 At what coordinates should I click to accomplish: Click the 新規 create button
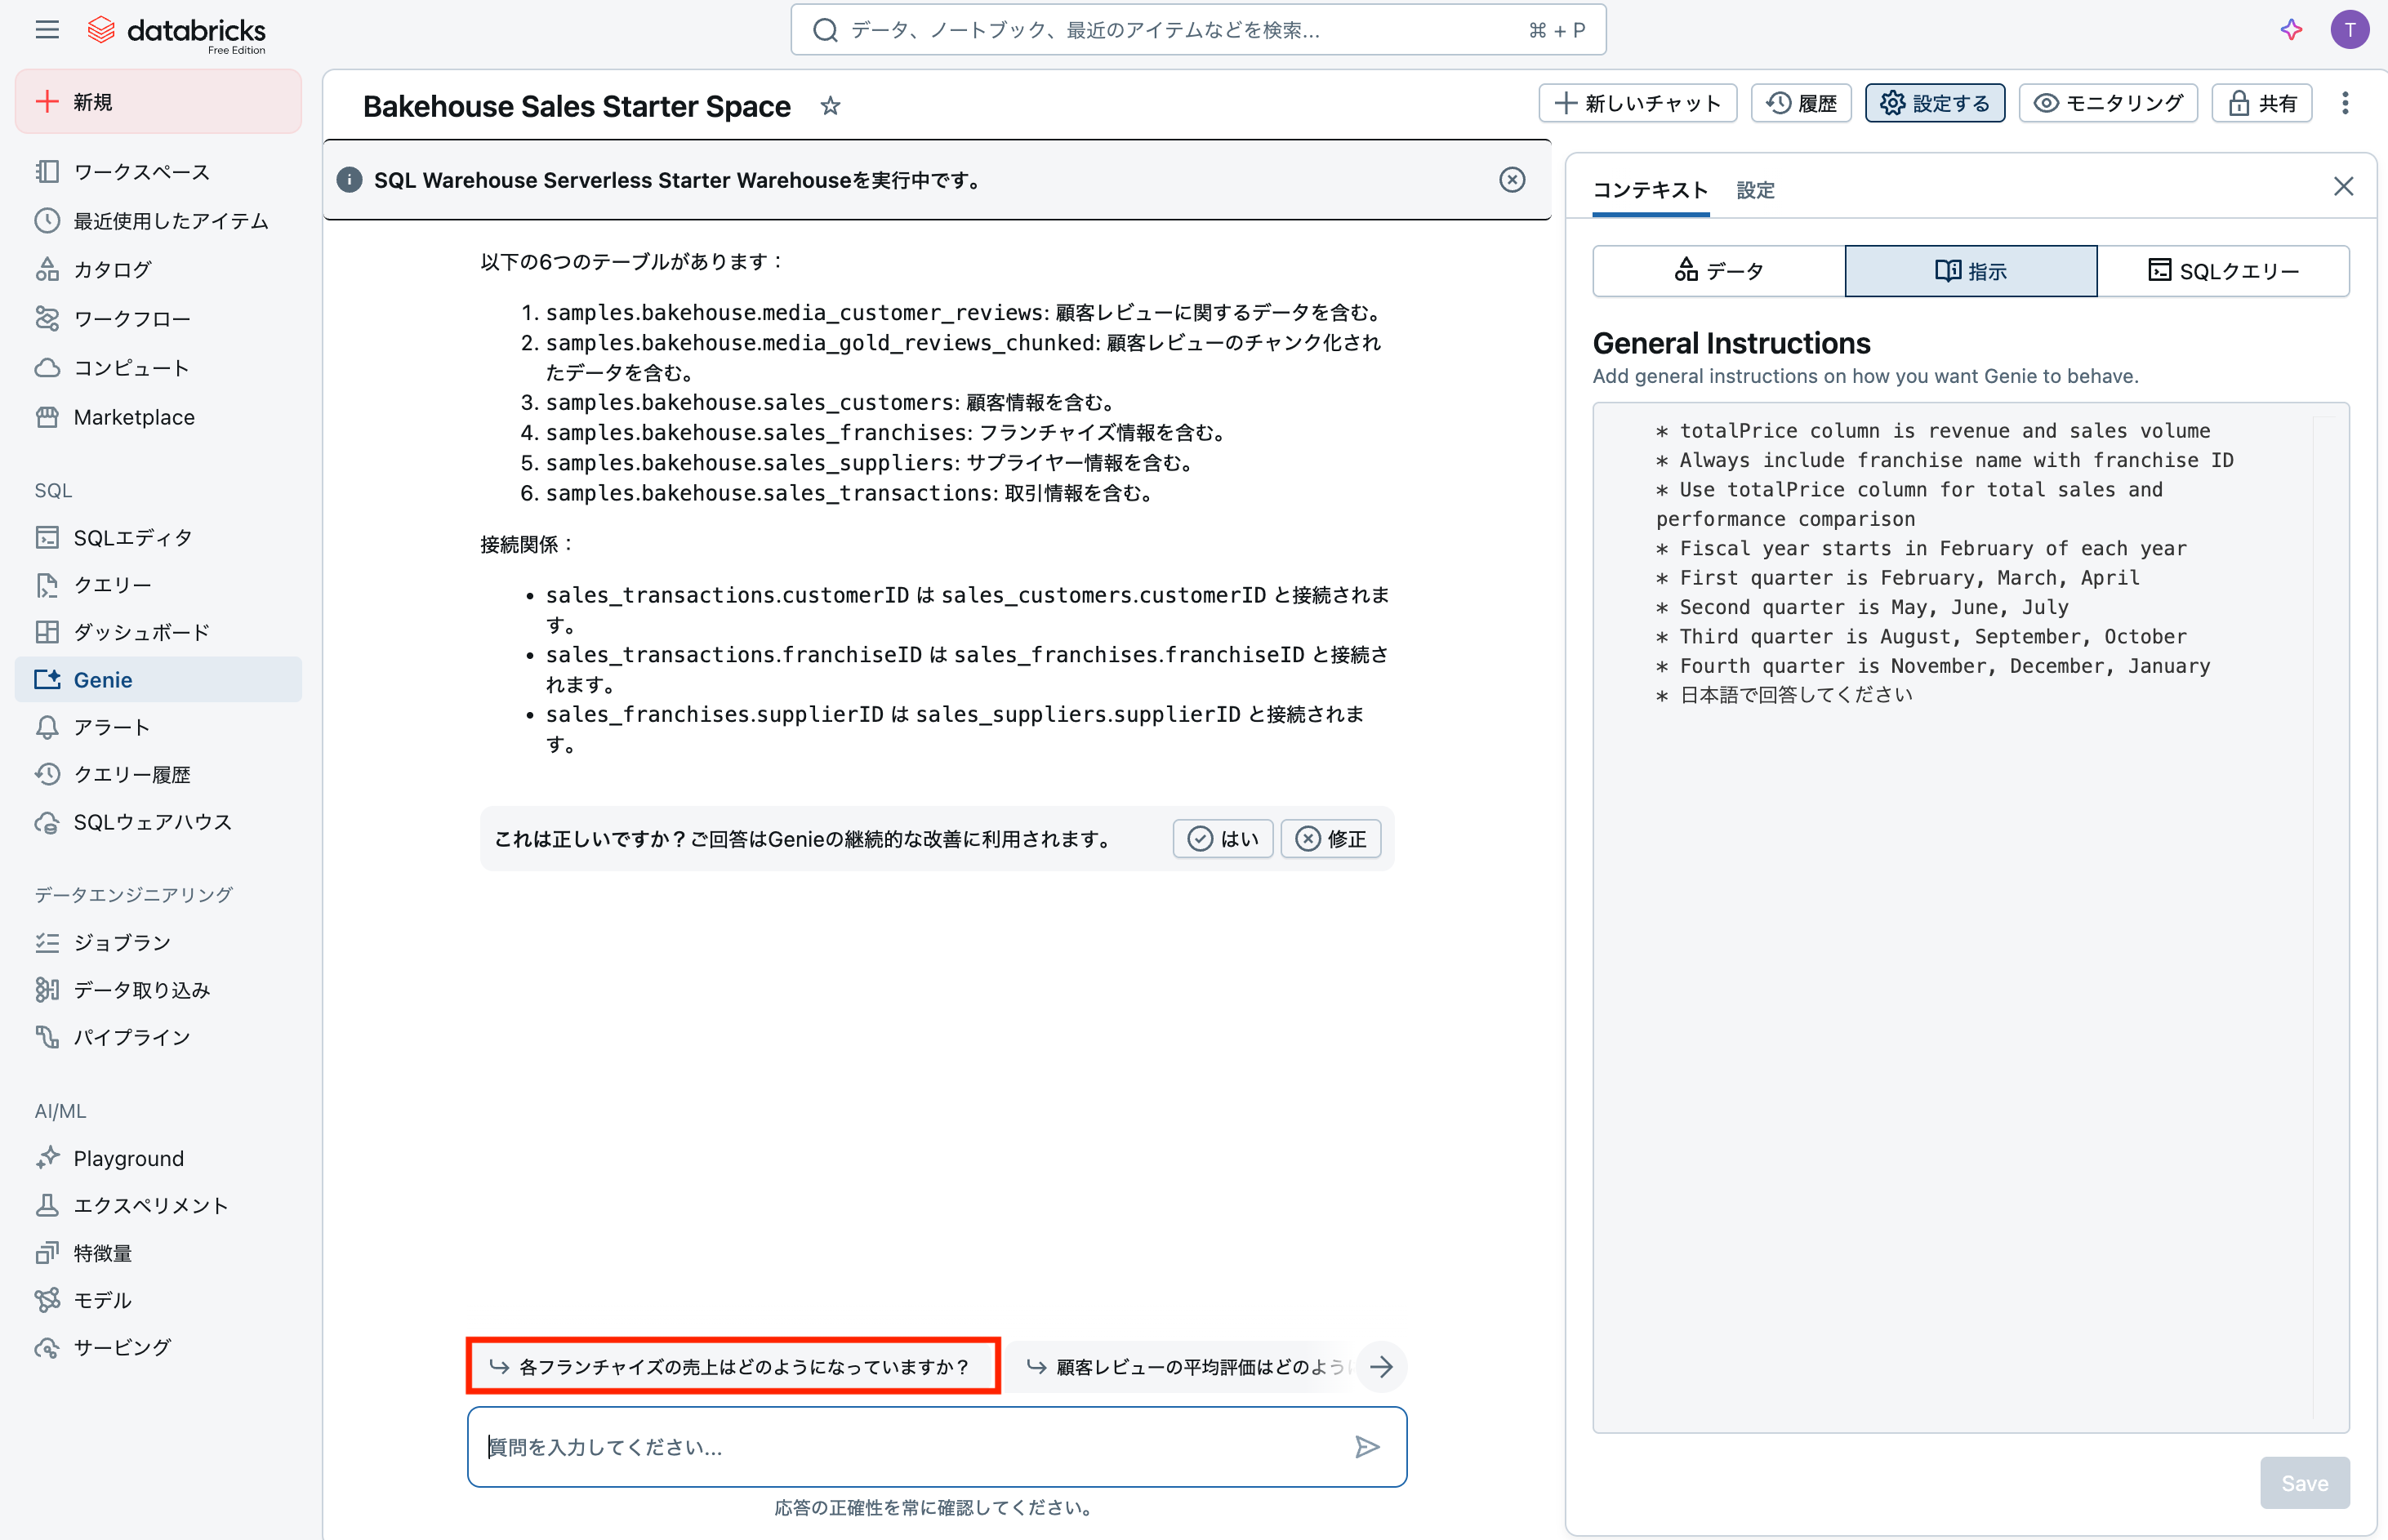pos(158,102)
